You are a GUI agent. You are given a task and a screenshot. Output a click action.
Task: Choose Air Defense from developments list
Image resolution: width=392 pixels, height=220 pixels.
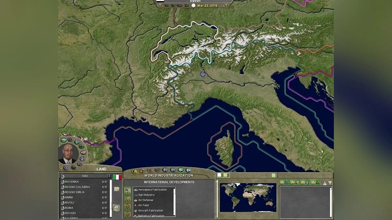(x=145, y=200)
